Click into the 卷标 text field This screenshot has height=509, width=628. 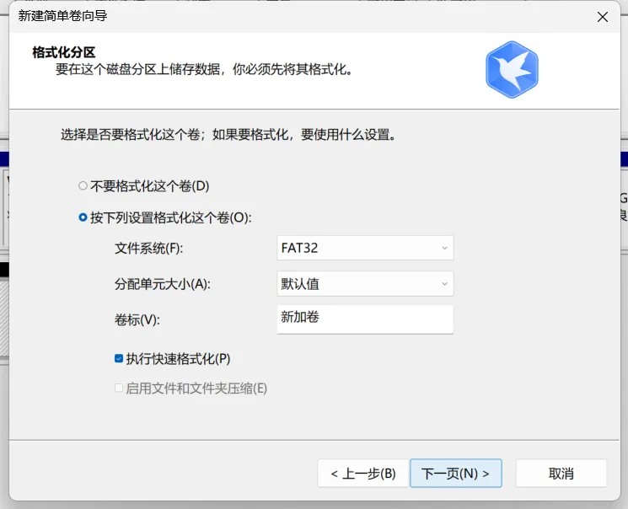[364, 319]
